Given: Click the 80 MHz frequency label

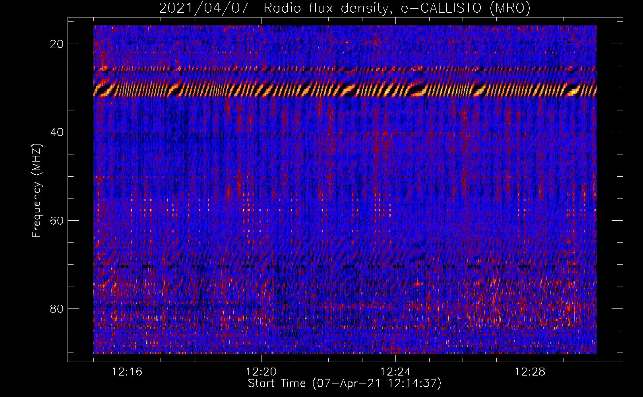Looking at the screenshot, I should pyautogui.click(x=57, y=308).
